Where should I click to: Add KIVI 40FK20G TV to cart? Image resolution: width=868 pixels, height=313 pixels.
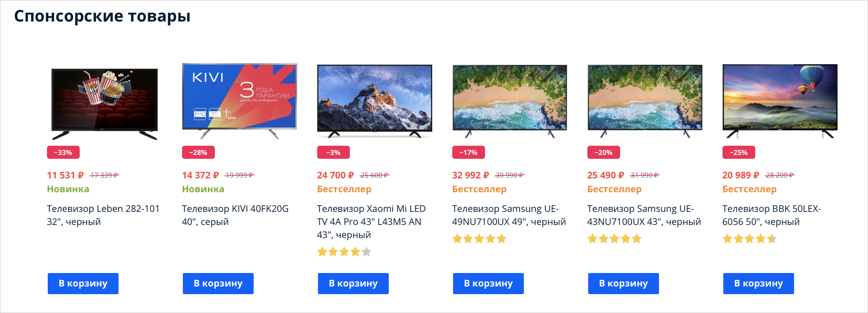(x=218, y=283)
